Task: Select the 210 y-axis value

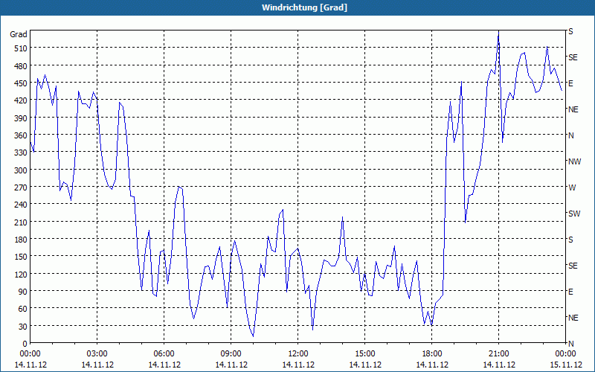Action: [x=21, y=222]
